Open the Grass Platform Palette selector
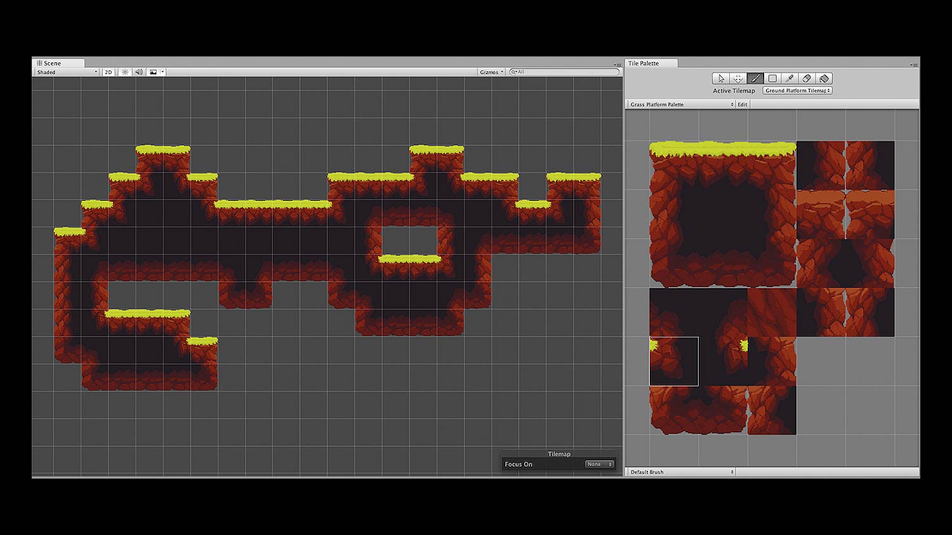Viewport: 952px width, 535px height. [680, 104]
